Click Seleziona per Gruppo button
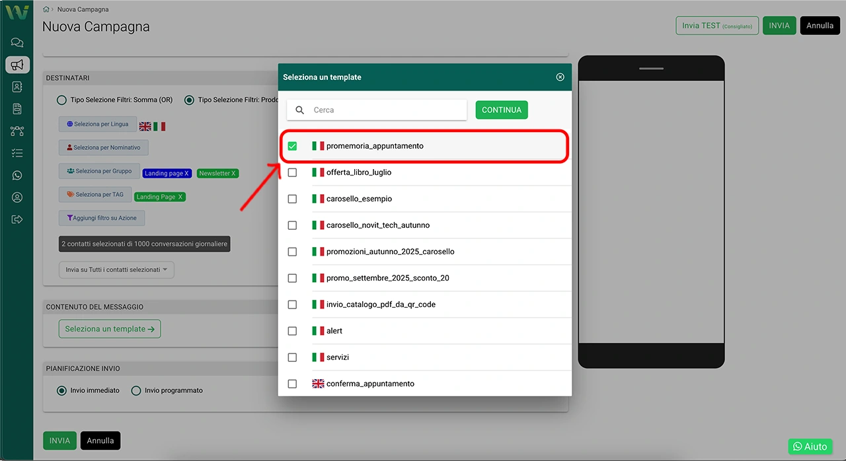 point(99,171)
